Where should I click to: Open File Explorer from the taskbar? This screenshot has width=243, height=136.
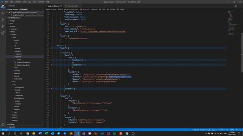click(34, 133)
